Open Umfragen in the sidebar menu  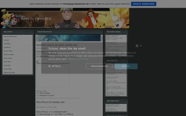(x=7, y=44)
